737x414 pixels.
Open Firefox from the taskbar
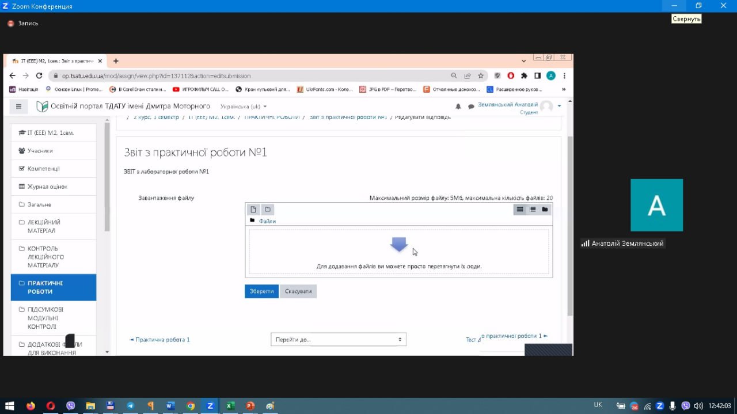31,405
